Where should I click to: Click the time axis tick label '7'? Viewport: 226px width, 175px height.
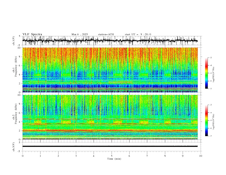tap(147, 156)
